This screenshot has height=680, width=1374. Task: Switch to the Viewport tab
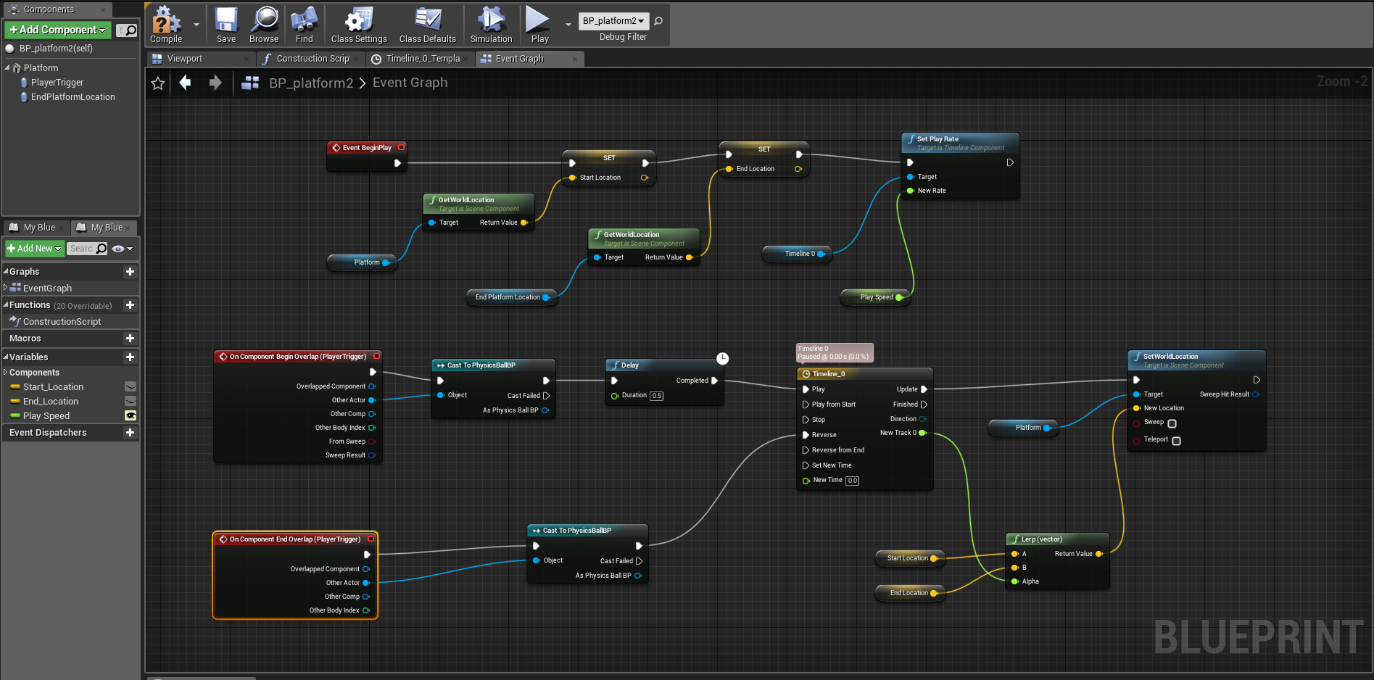(x=199, y=59)
